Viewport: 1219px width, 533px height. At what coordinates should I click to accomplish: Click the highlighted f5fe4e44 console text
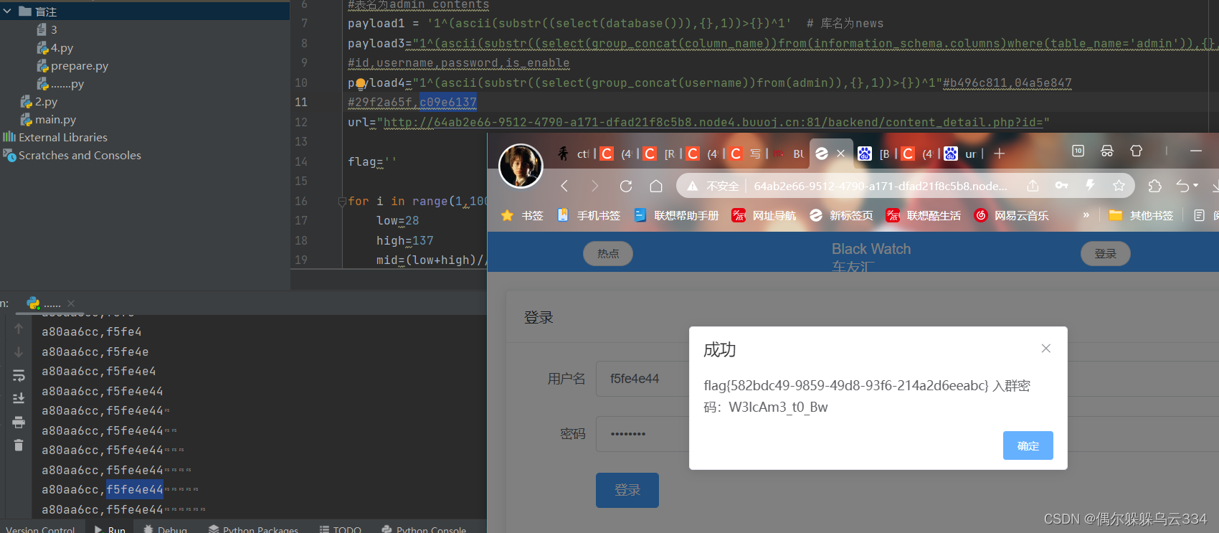click(x=135, y=489)
